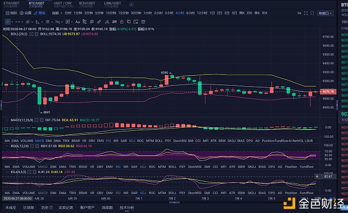Screen dimensions: 348x213
Task: Choose BOLL in the KDJ panel indicator row
Action: [172, 193]
